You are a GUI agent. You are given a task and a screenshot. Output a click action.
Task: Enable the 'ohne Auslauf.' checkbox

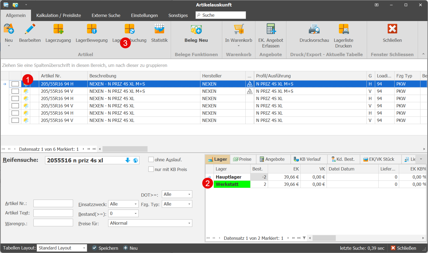tap(151, 160)
